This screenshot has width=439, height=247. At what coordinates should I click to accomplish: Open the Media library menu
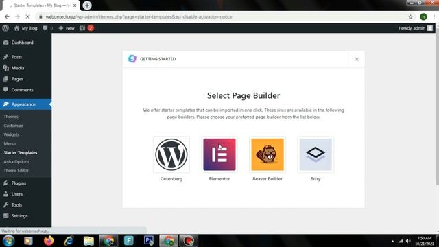point(25,68)
